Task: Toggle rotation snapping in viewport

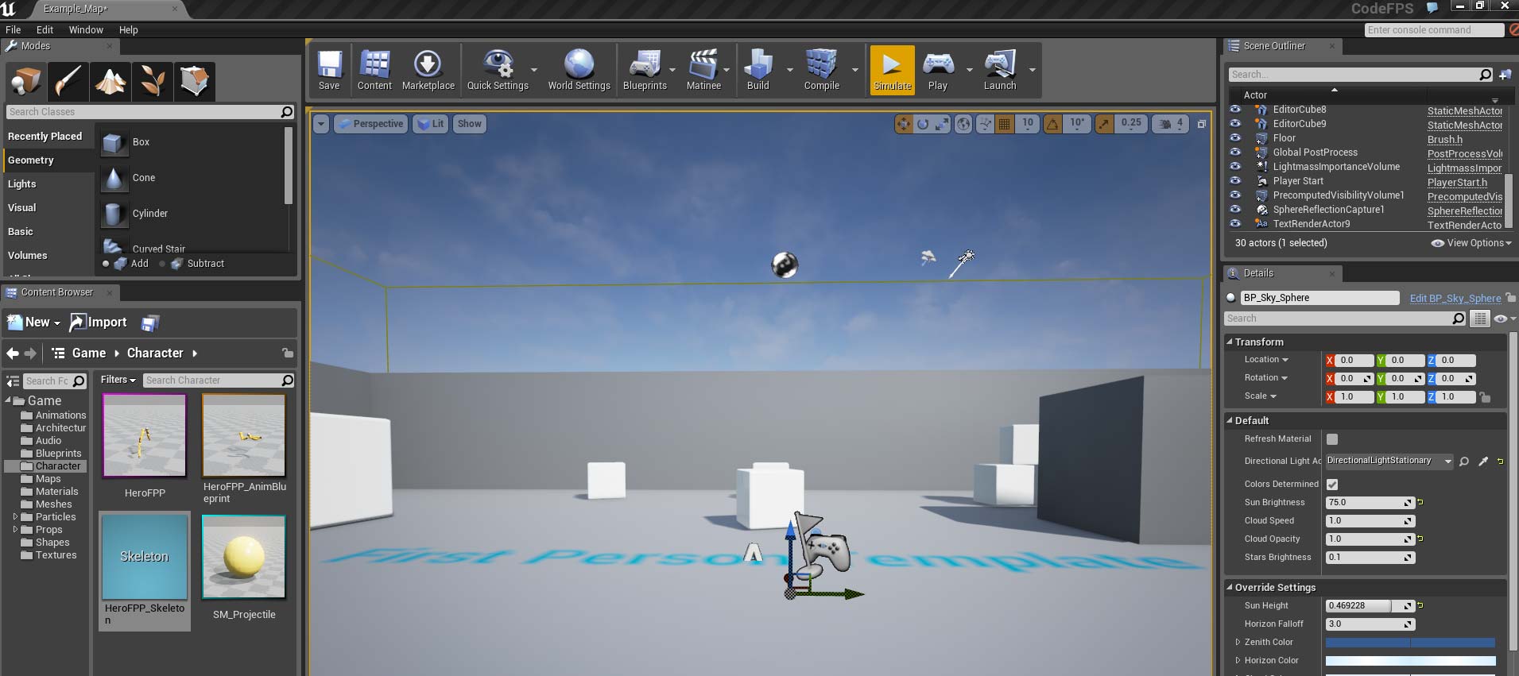Action: coord(1052,124)
